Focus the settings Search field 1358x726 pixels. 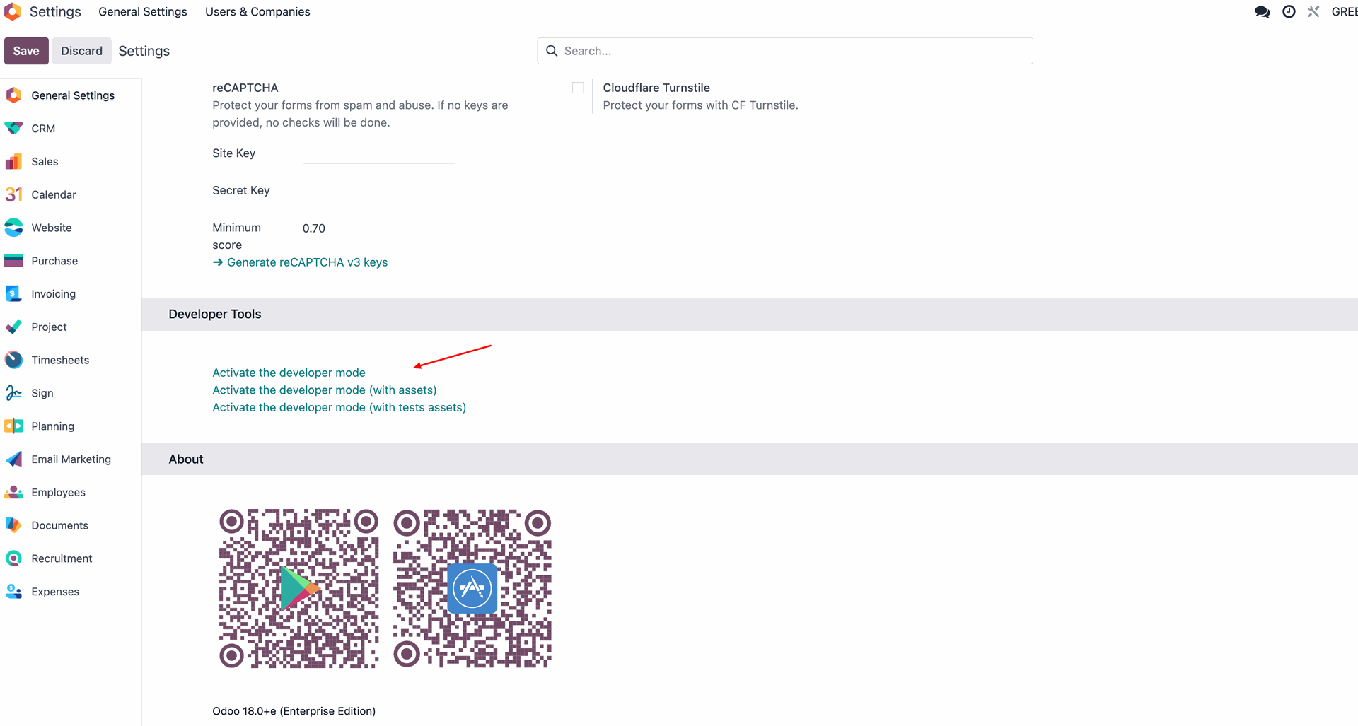pos(785,51)
